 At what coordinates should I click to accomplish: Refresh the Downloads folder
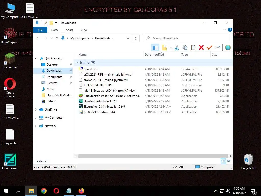click(136, 38)
